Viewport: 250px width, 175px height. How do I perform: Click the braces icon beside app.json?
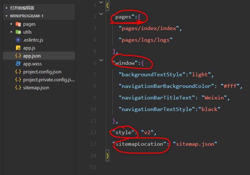coord(18,56)
